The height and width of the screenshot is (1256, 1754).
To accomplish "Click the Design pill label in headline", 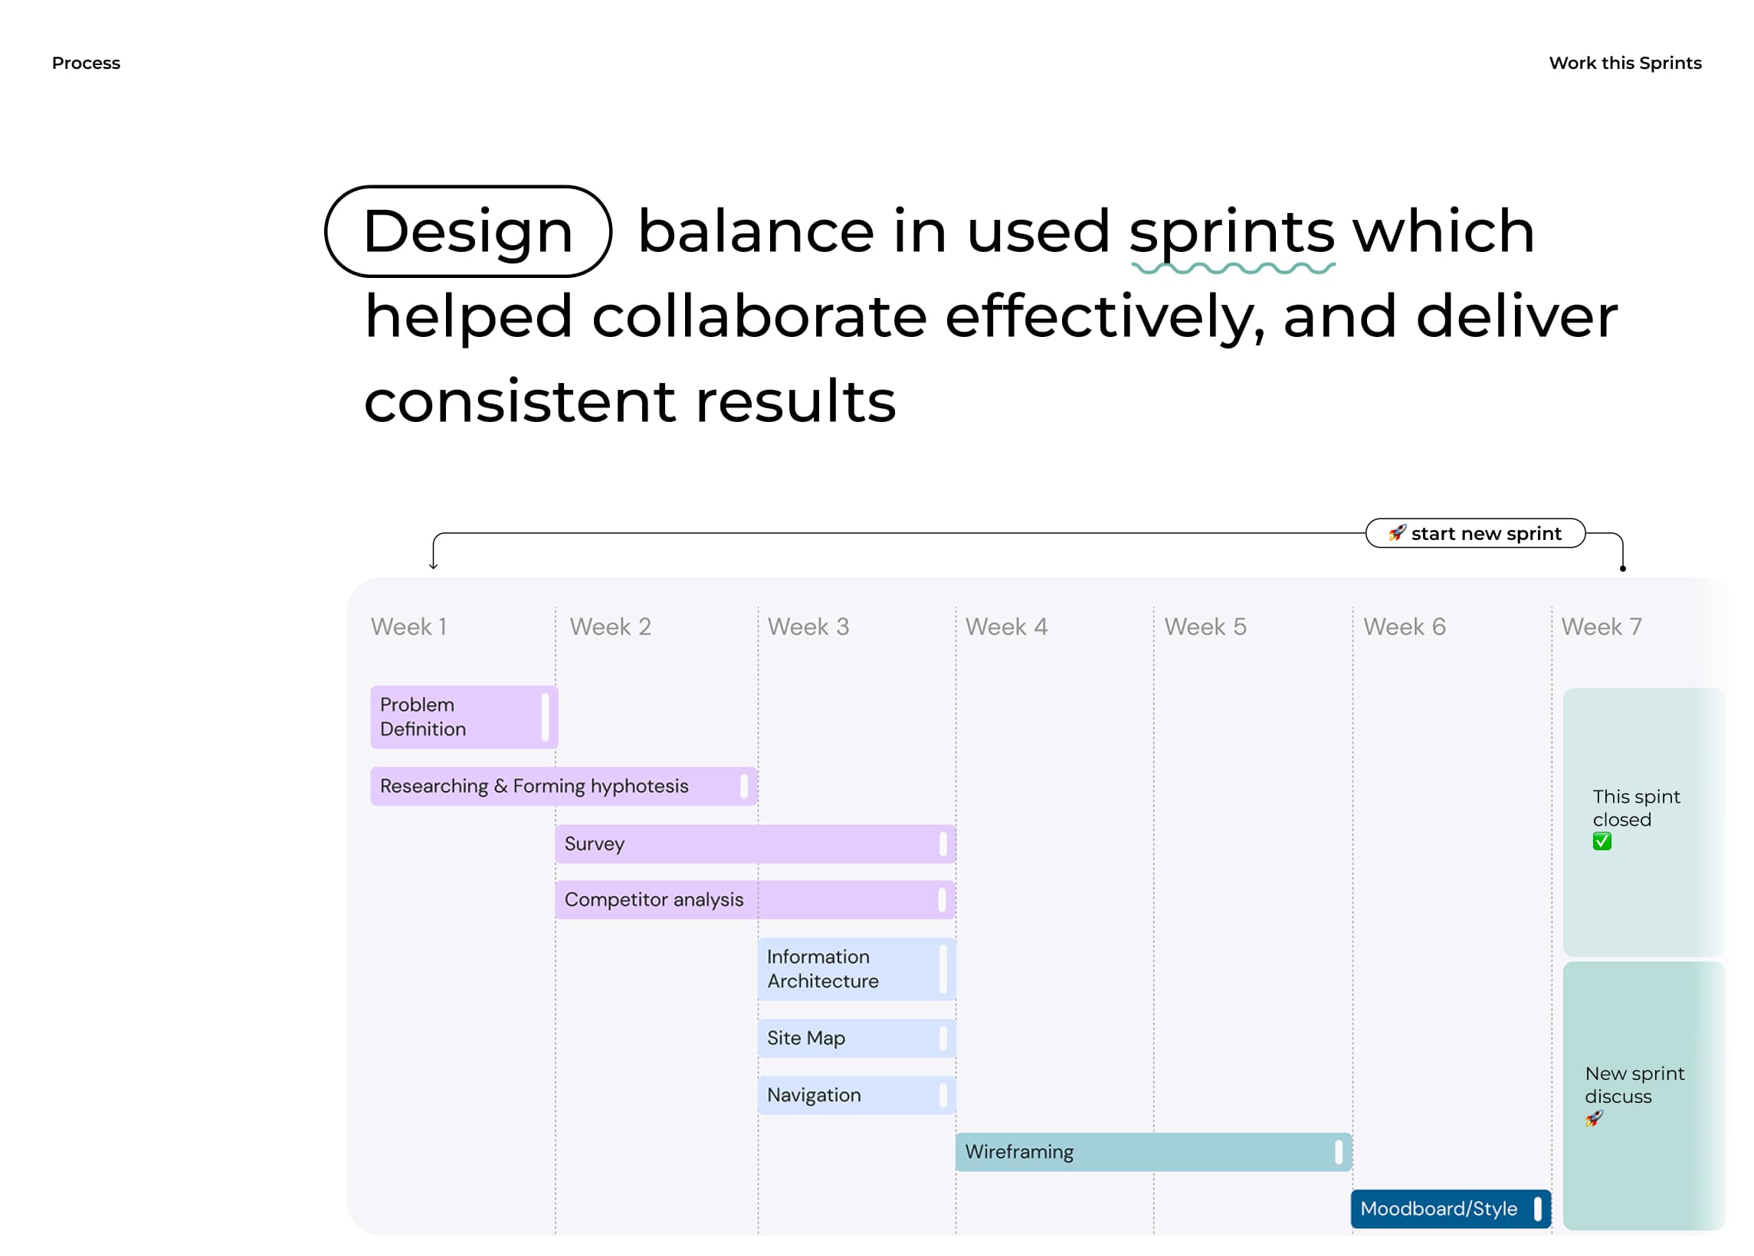I will [x=468, y=231].
